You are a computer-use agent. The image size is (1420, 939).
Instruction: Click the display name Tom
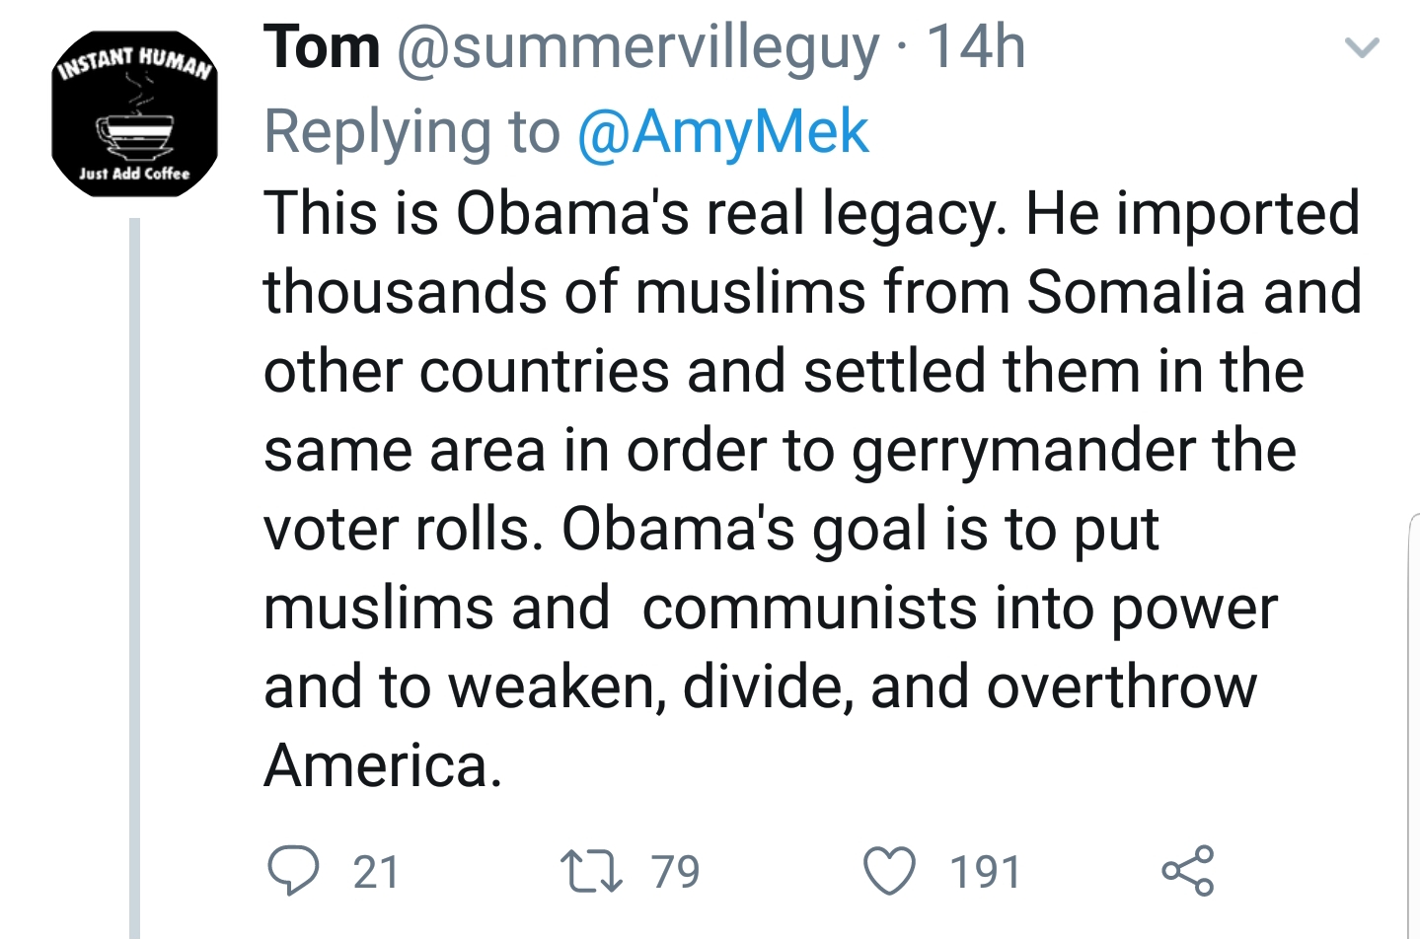pos(322,47)
